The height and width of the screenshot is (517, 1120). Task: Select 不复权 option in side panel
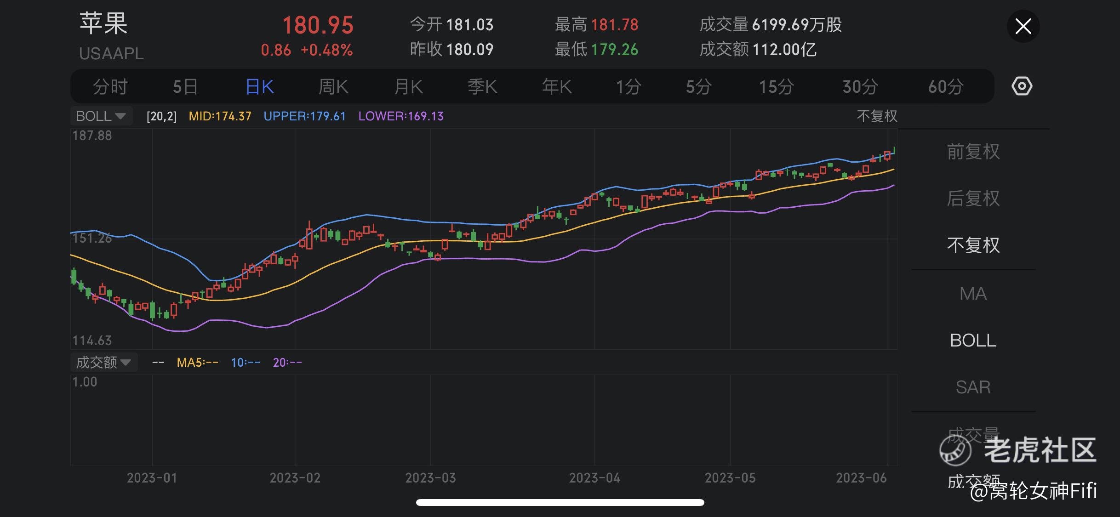973,245
